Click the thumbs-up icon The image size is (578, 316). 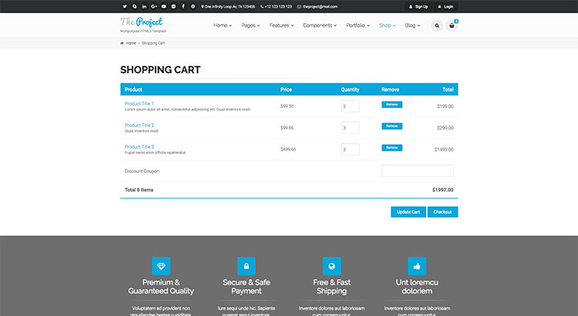coord(417,266)
